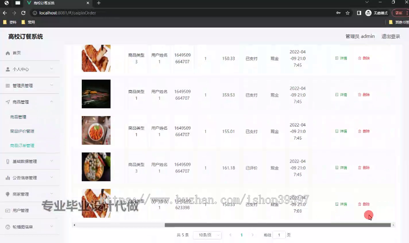Click the scrollbar's left arrow
409x243 pixels.
[75, 225]
